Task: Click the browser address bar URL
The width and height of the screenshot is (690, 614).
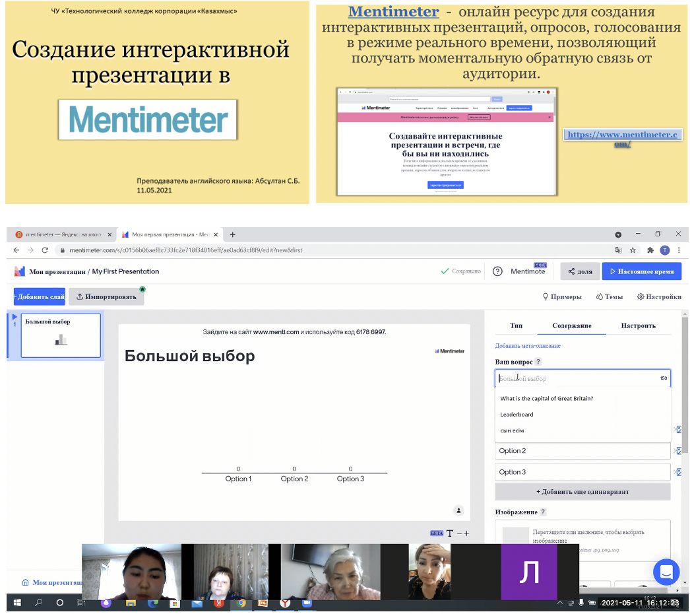Action: click(186, 250)
